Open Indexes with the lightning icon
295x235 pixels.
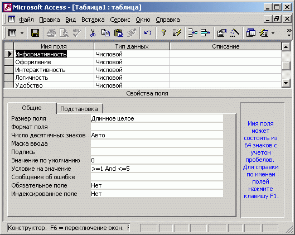pyautogui.click(x=177, y=33)
